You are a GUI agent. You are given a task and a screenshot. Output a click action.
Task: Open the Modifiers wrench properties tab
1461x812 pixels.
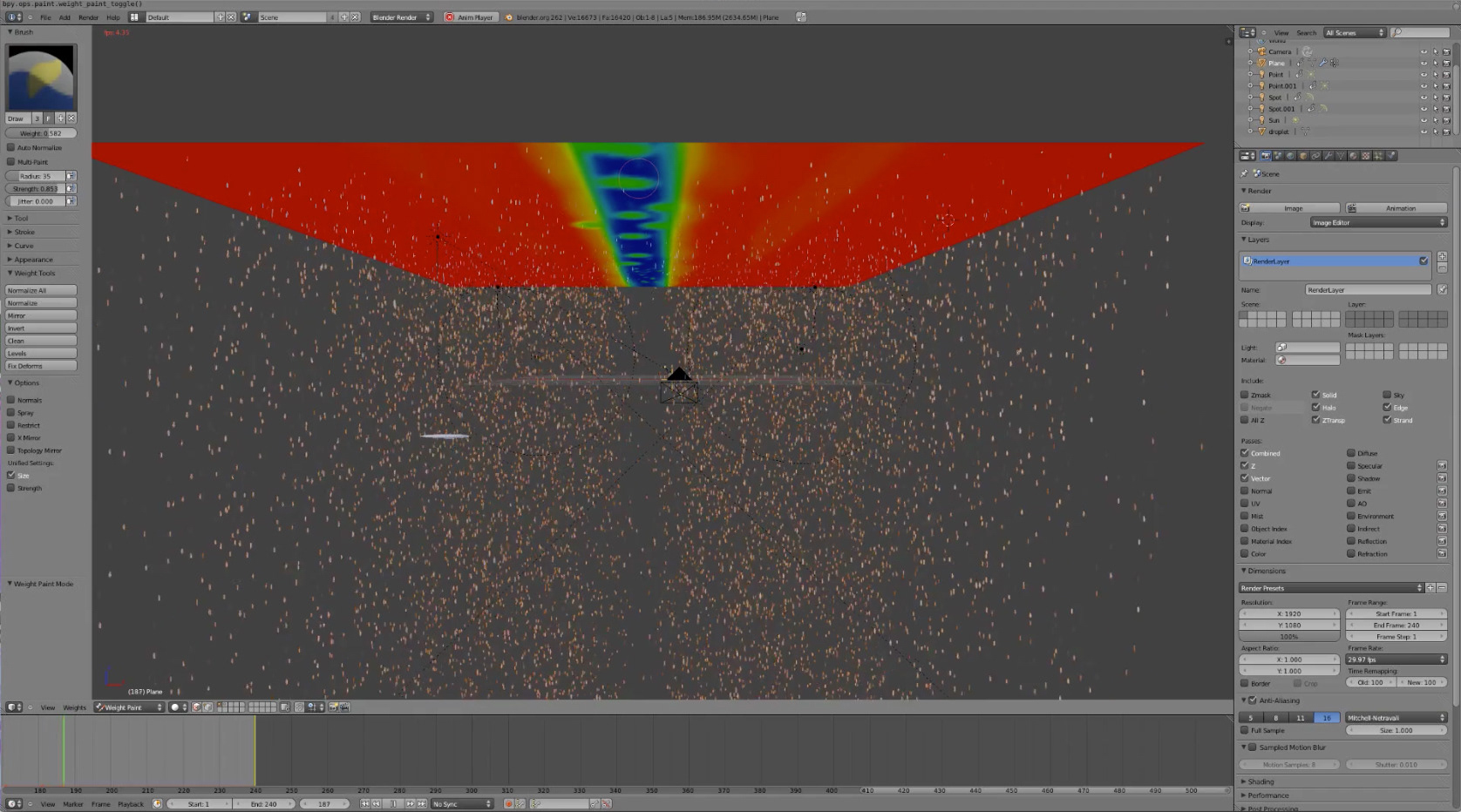coord(1328,156)
